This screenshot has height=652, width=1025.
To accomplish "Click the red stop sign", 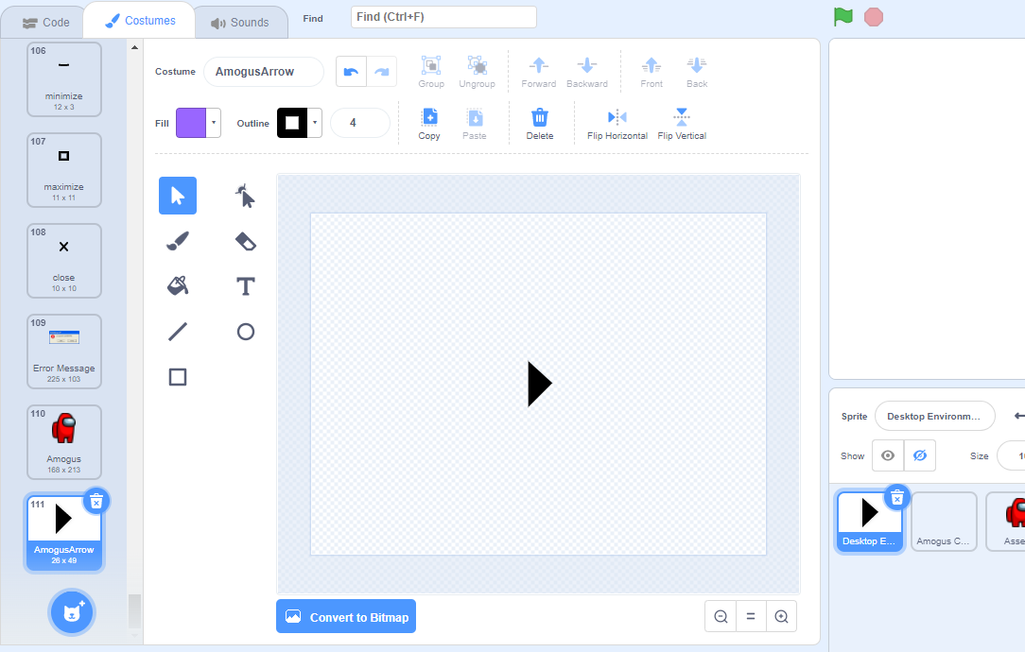I will tap(874, 17).
